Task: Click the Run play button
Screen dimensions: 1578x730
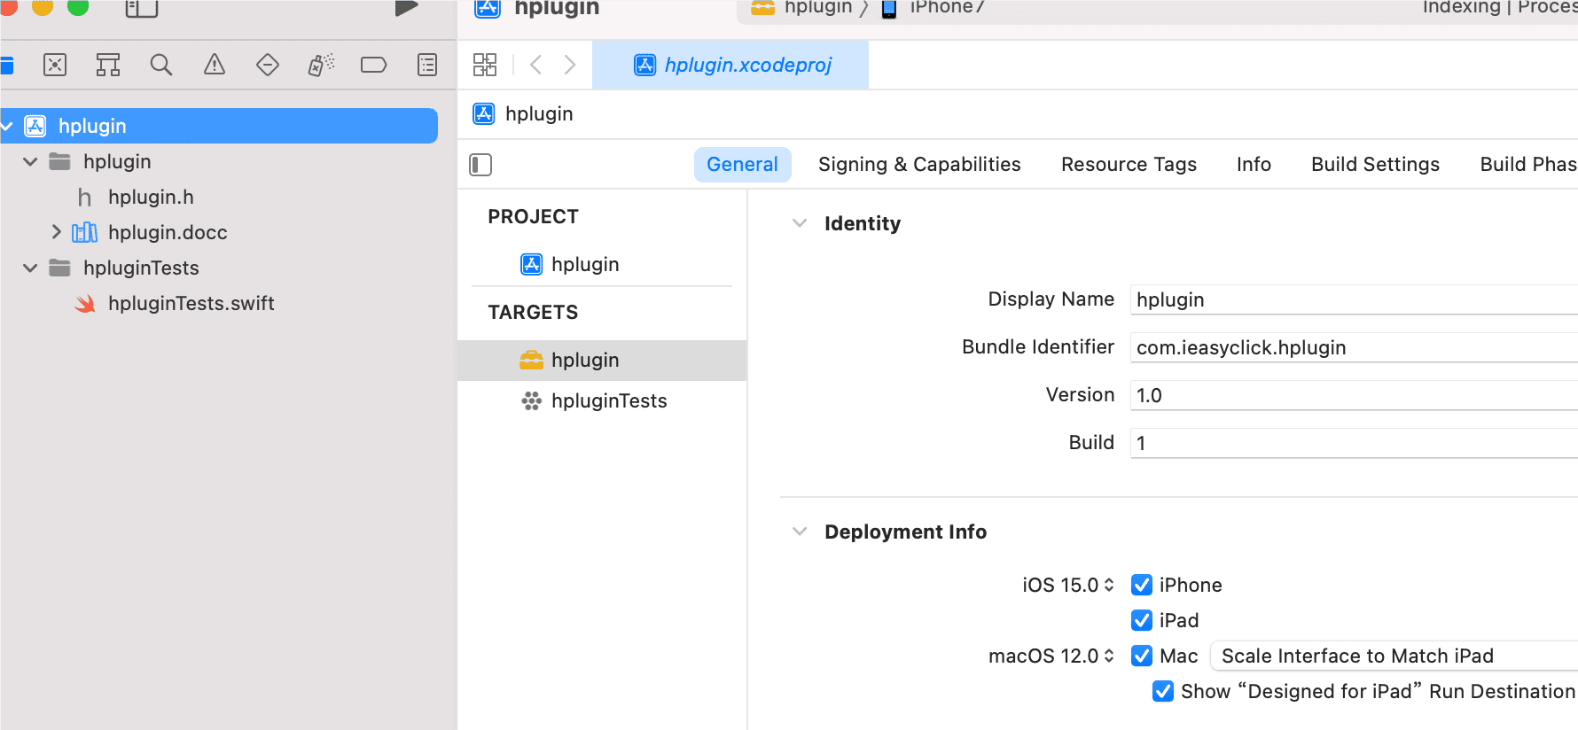Action: (406, 8)
